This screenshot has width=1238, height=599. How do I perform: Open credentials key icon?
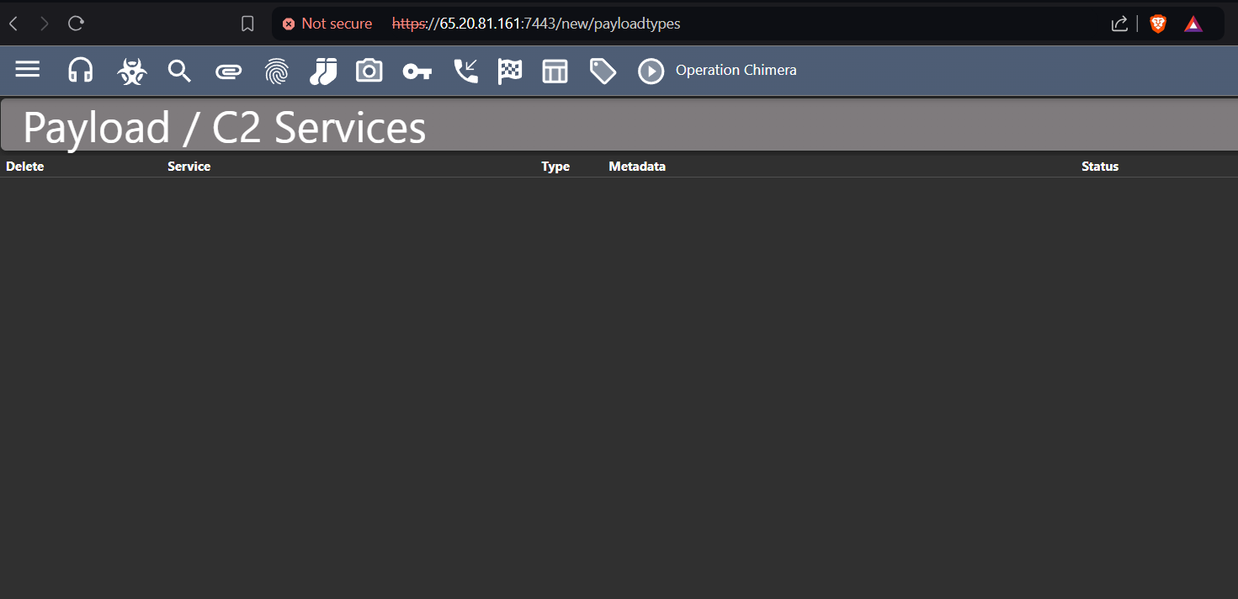(417, 72)
